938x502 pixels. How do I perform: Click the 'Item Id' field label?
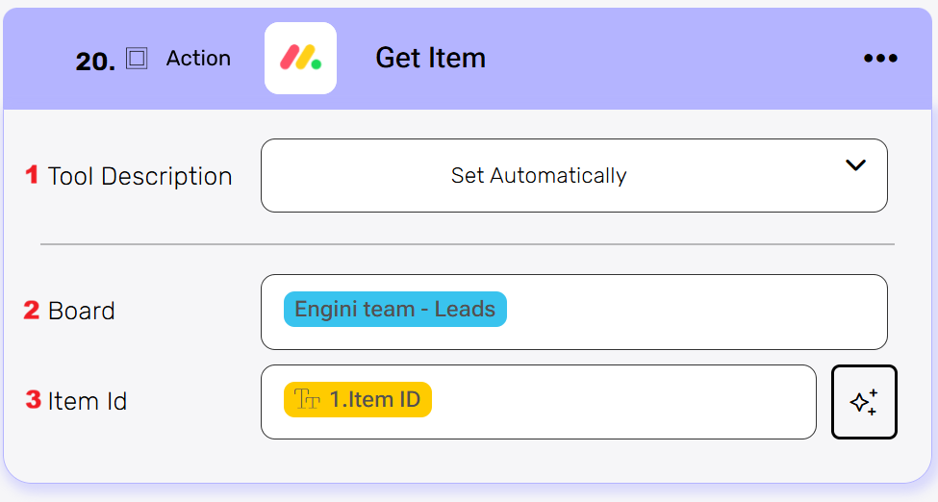coord(88,401)
